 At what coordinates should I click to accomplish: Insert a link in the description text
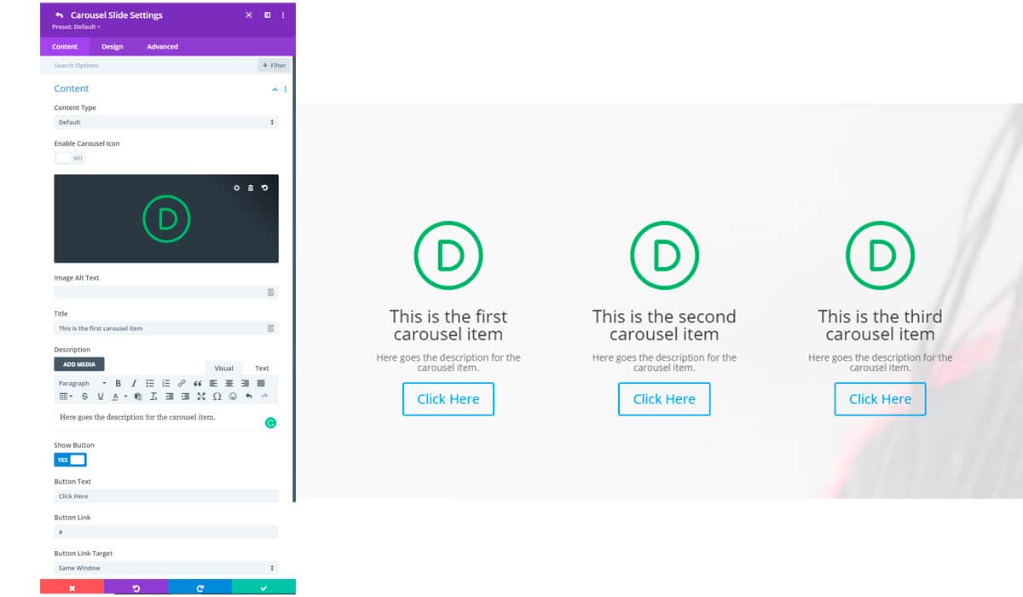[182, 383]
